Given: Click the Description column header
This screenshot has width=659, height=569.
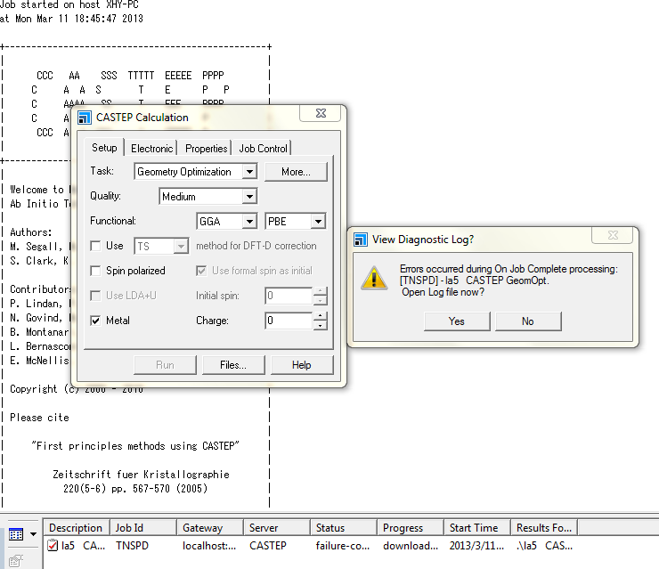Looking at the screenshot, I should tap(76, 527).
